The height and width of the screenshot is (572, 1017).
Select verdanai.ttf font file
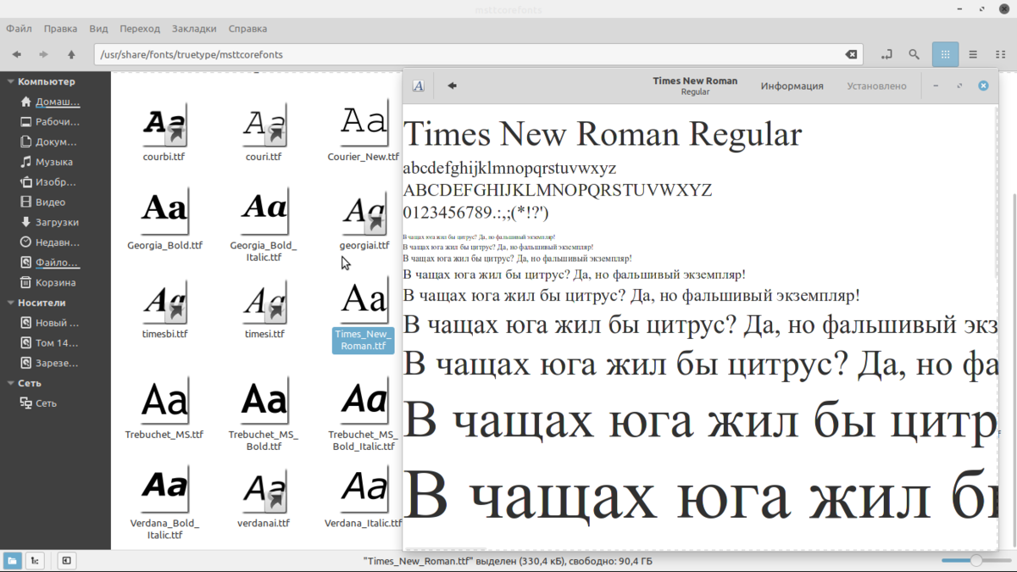(x=264, y=498)
